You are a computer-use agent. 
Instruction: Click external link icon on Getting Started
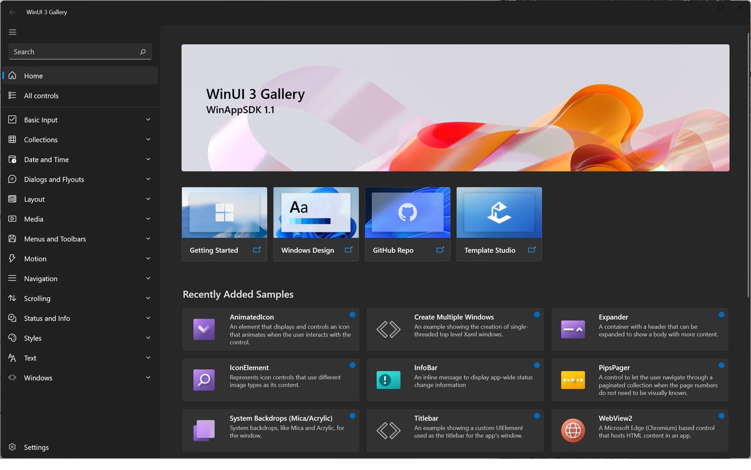pyautogui.click(x=257, y=250)
